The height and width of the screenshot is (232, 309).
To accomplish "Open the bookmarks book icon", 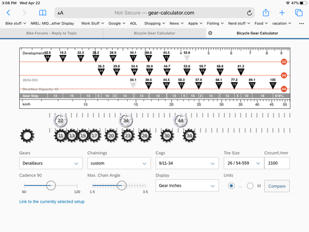I will 43,13.
